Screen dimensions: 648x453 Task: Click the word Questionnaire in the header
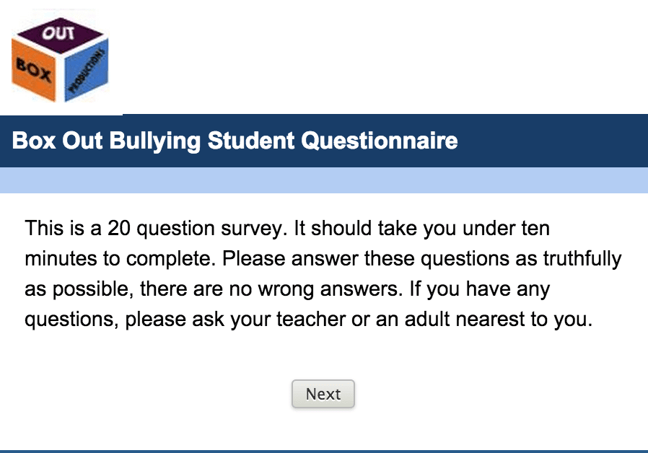point(380,141)
